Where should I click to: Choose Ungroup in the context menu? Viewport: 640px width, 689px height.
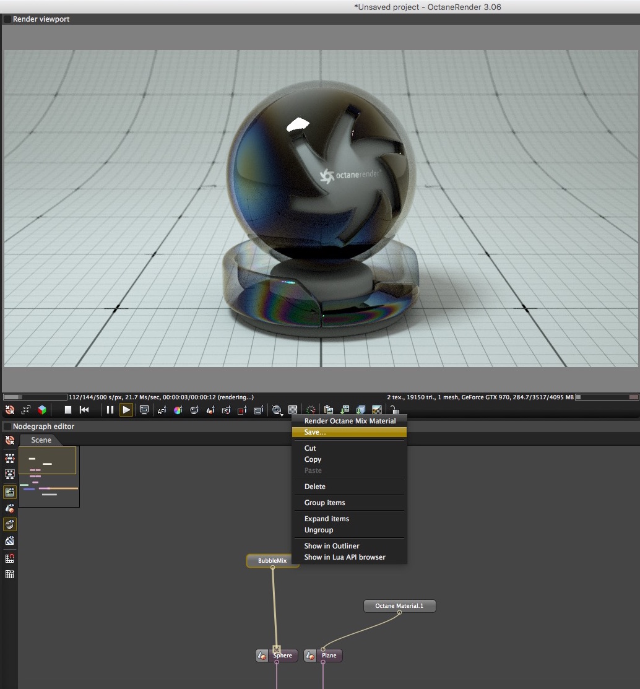[x=349, y=530]
